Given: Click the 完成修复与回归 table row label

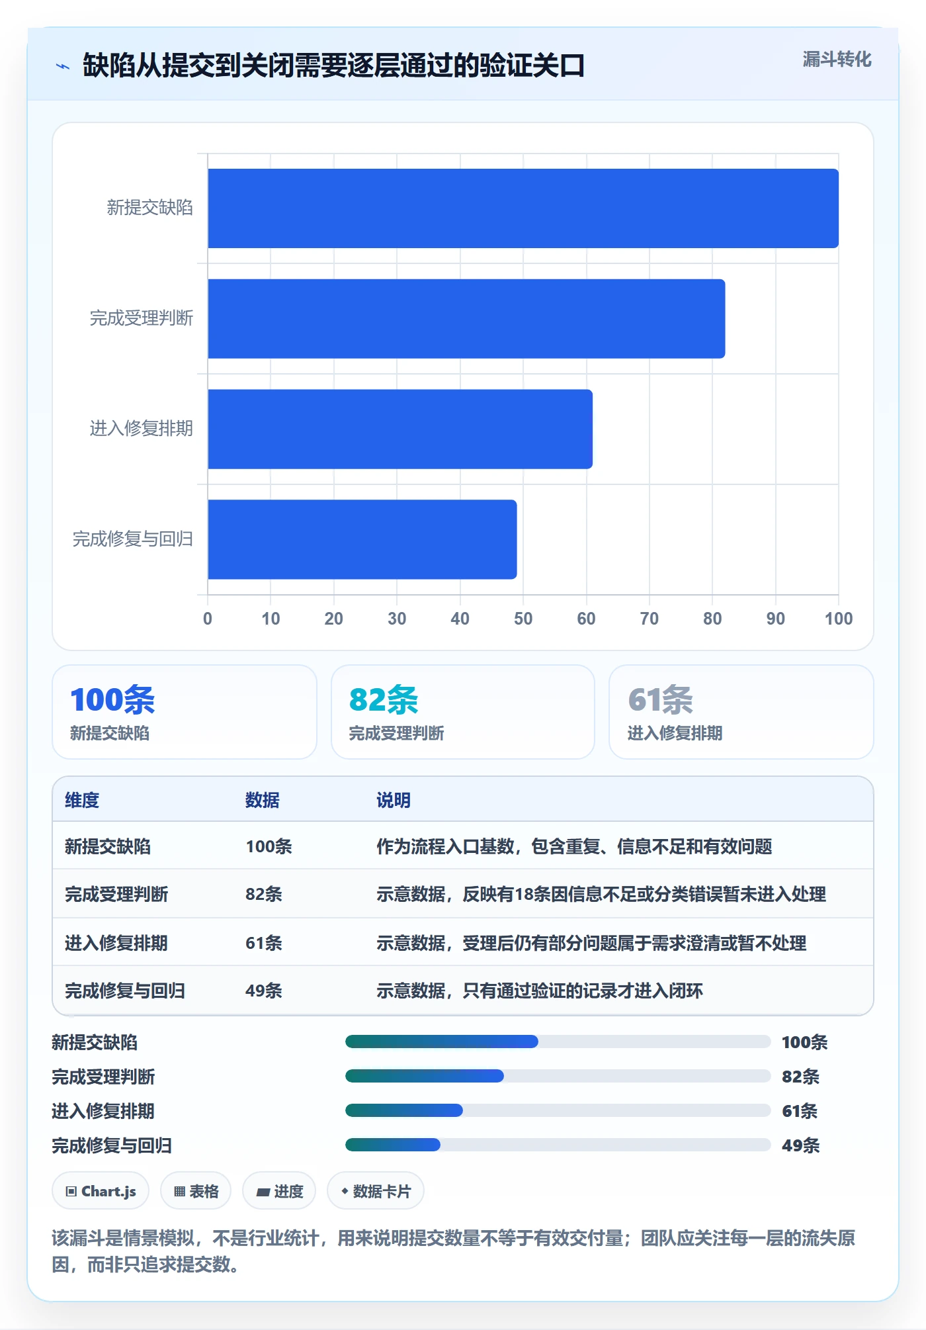Looking at the screenshot, I should (125, 991).
